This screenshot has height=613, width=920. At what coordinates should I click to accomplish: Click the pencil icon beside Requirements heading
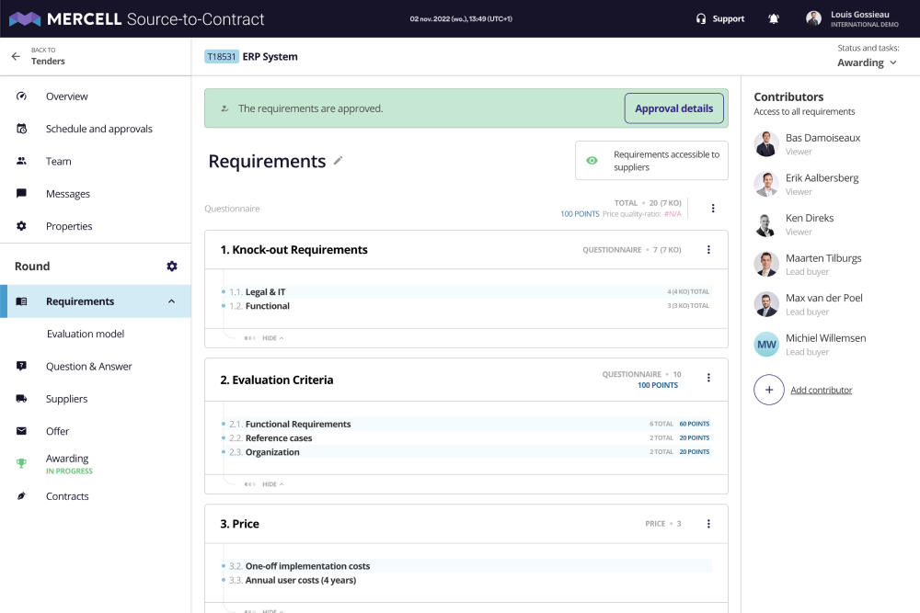(338, 161)
